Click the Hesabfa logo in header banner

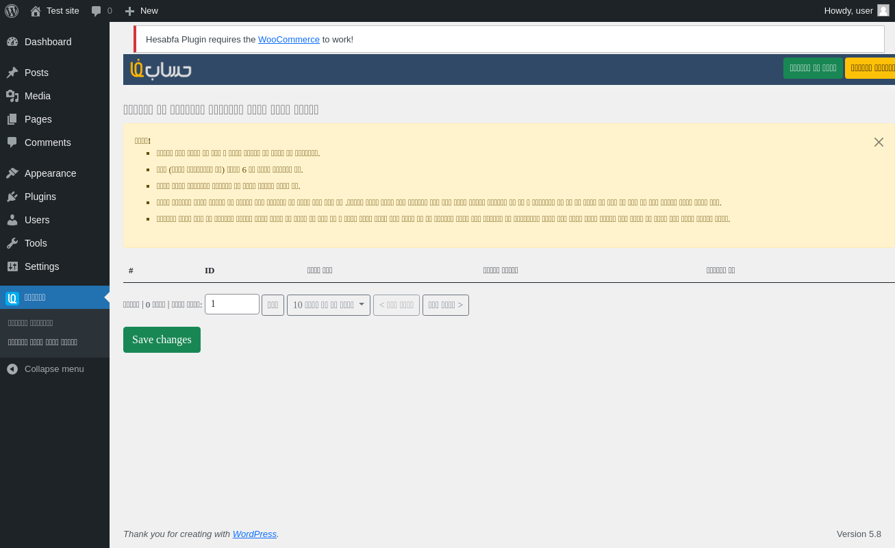(161, 69)
